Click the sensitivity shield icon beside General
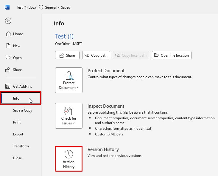This screenshot has height=176, width=218. pyautogui.click(x=41, y=7)
